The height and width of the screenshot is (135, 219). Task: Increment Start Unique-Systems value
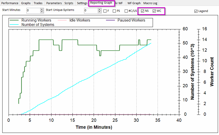pos(100,9)
